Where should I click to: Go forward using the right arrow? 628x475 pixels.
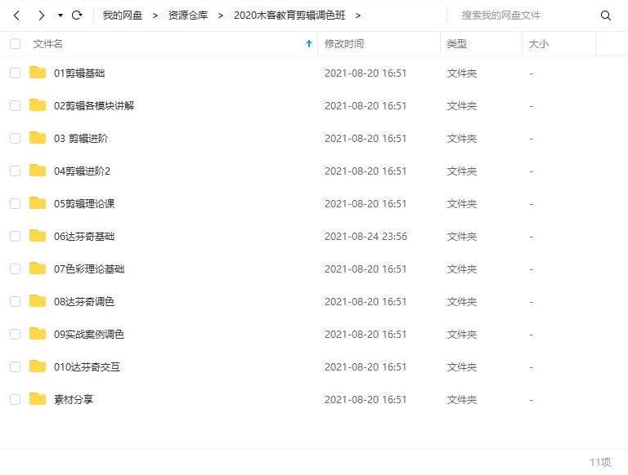pos(41,16)
